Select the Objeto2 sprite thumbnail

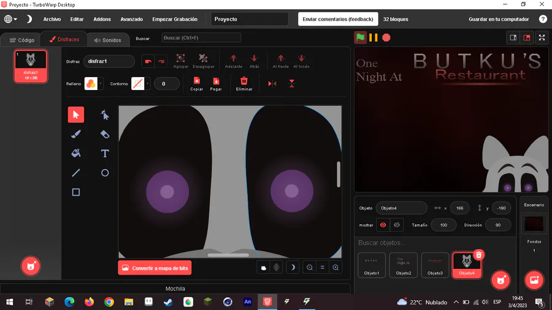[403, 265]
